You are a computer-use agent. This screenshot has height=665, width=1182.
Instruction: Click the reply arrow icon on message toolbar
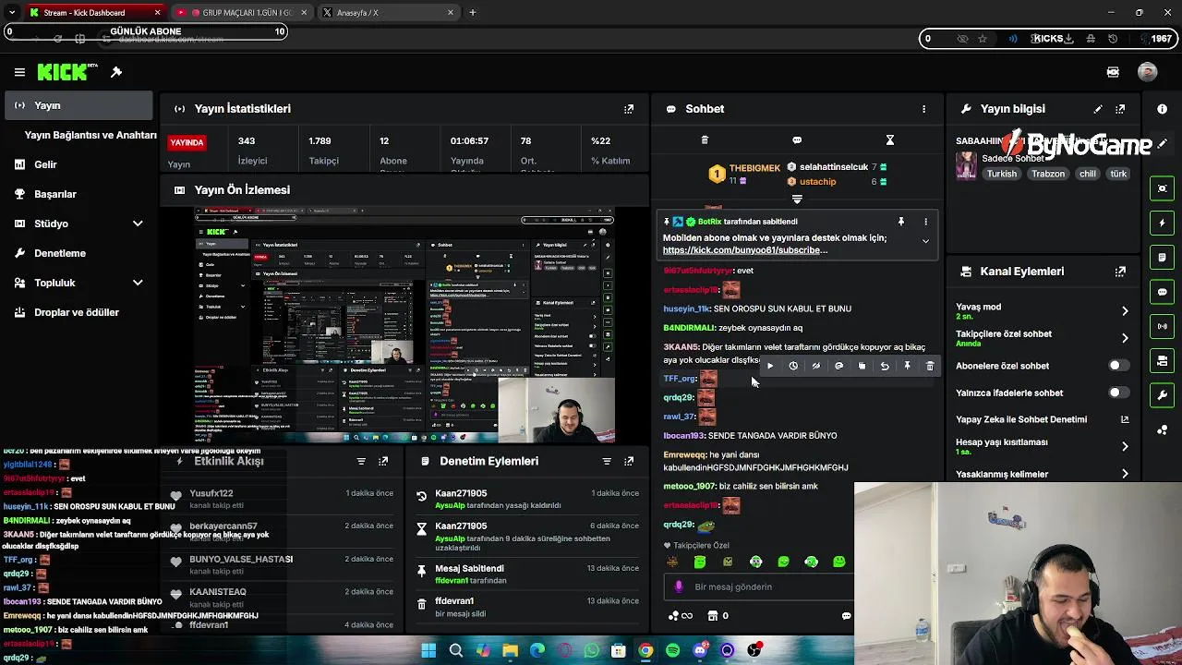[x=885, y=366]
